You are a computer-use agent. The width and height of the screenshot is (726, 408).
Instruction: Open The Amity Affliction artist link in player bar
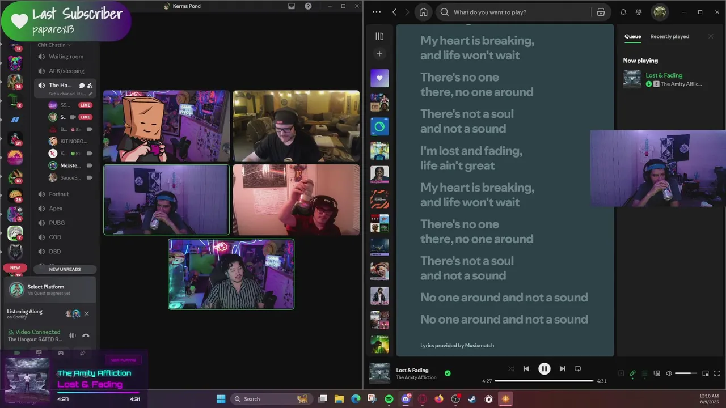[416, 377]
